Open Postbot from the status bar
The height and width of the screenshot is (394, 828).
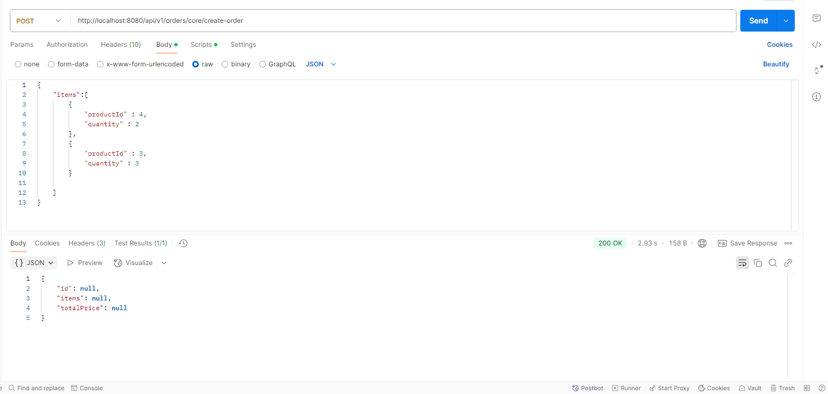(588, 388)
